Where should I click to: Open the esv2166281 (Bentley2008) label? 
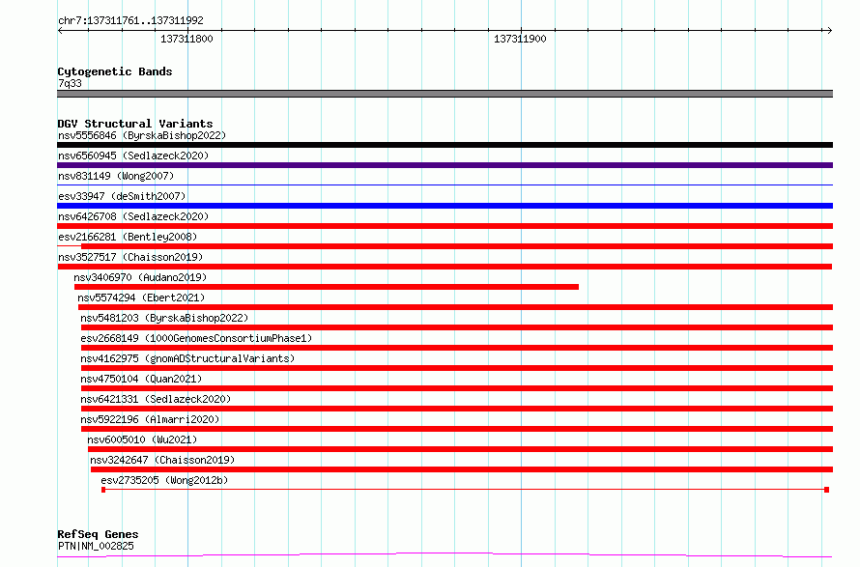pos(128,237)
